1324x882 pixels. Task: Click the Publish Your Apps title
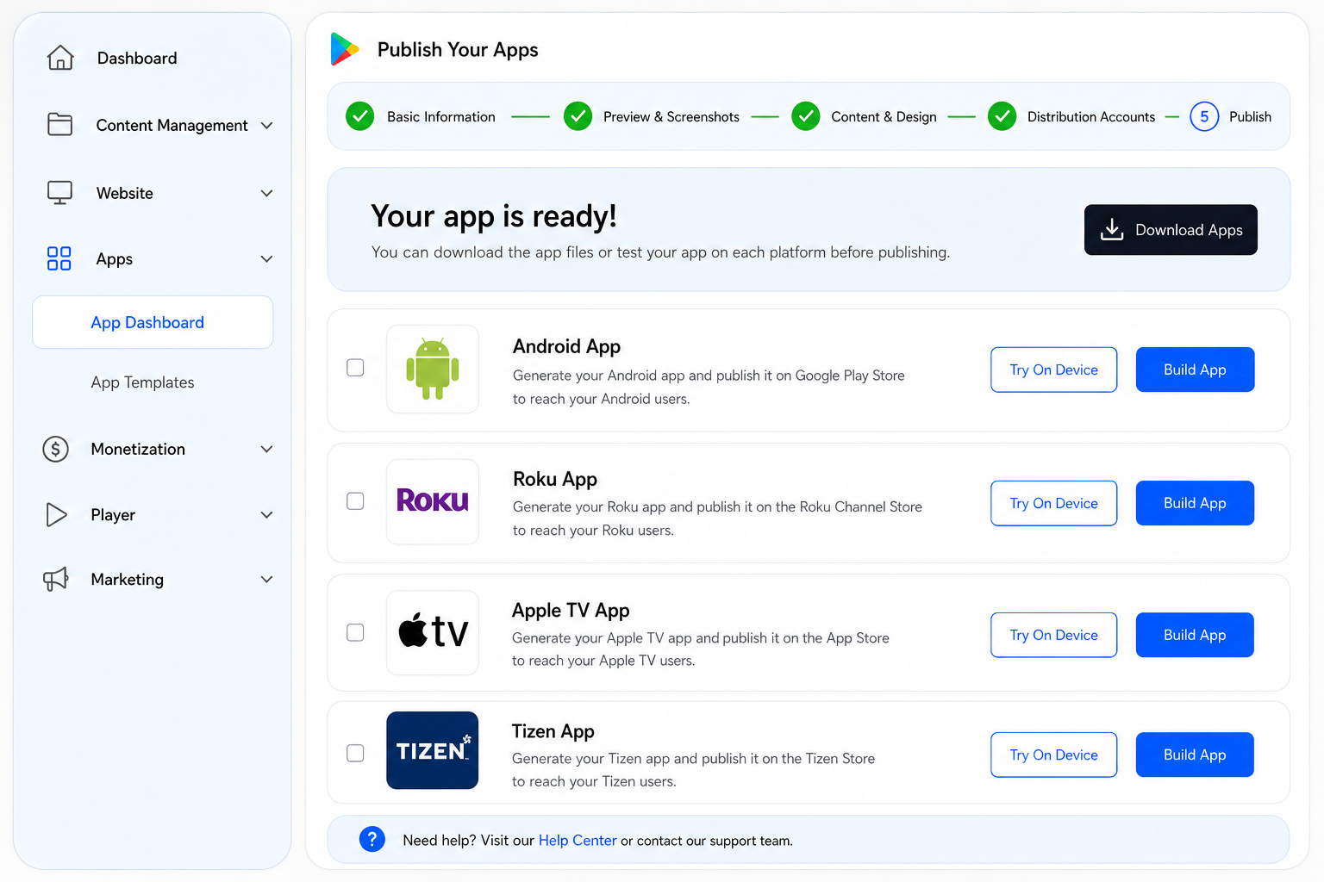click(x=458, y=50)
